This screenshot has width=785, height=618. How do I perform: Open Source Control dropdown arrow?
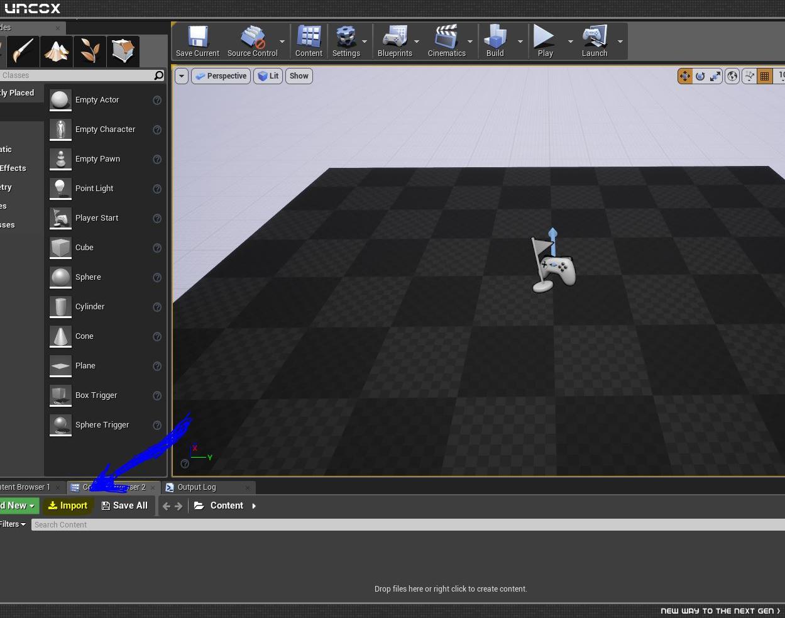point(282,41)
